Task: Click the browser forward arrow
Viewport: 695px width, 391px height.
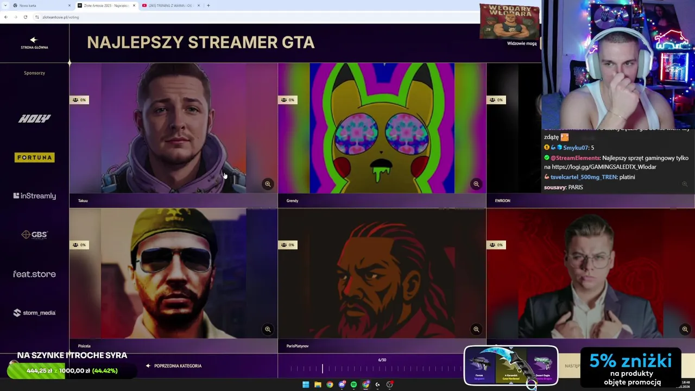Action: [x=16, y=17]
